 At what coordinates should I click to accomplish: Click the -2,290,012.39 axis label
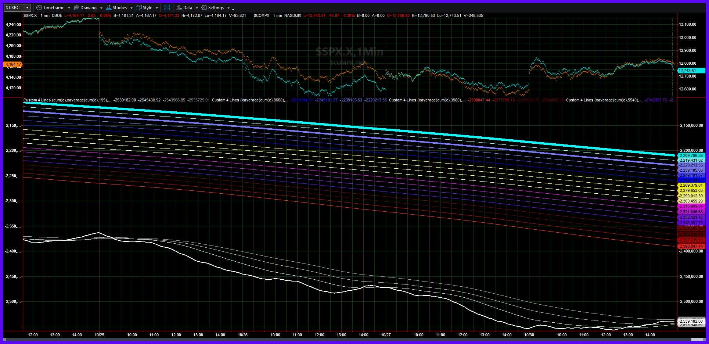point(692,196)
